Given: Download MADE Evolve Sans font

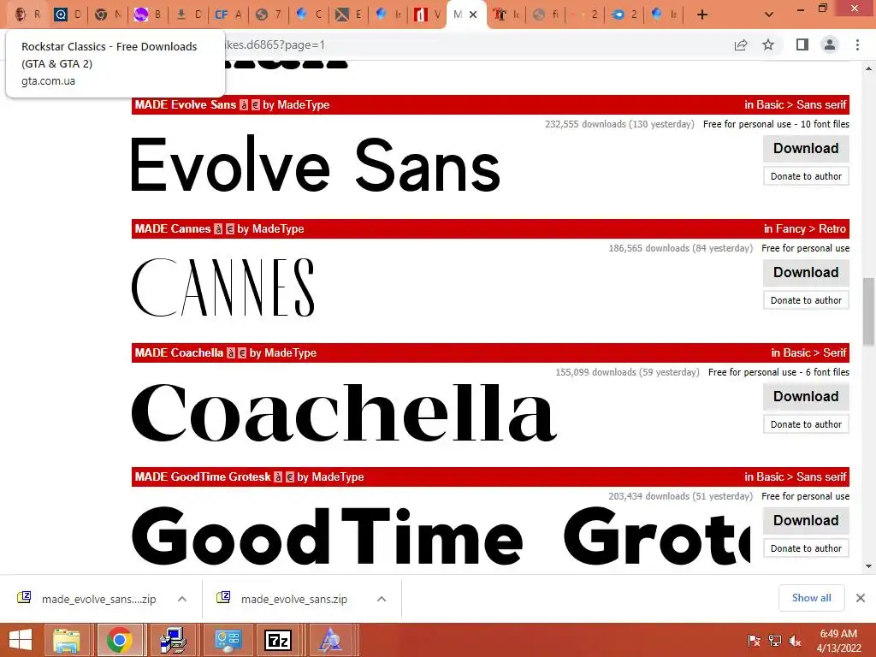Looking at the screenshot, I should click(x=806, y=148).
